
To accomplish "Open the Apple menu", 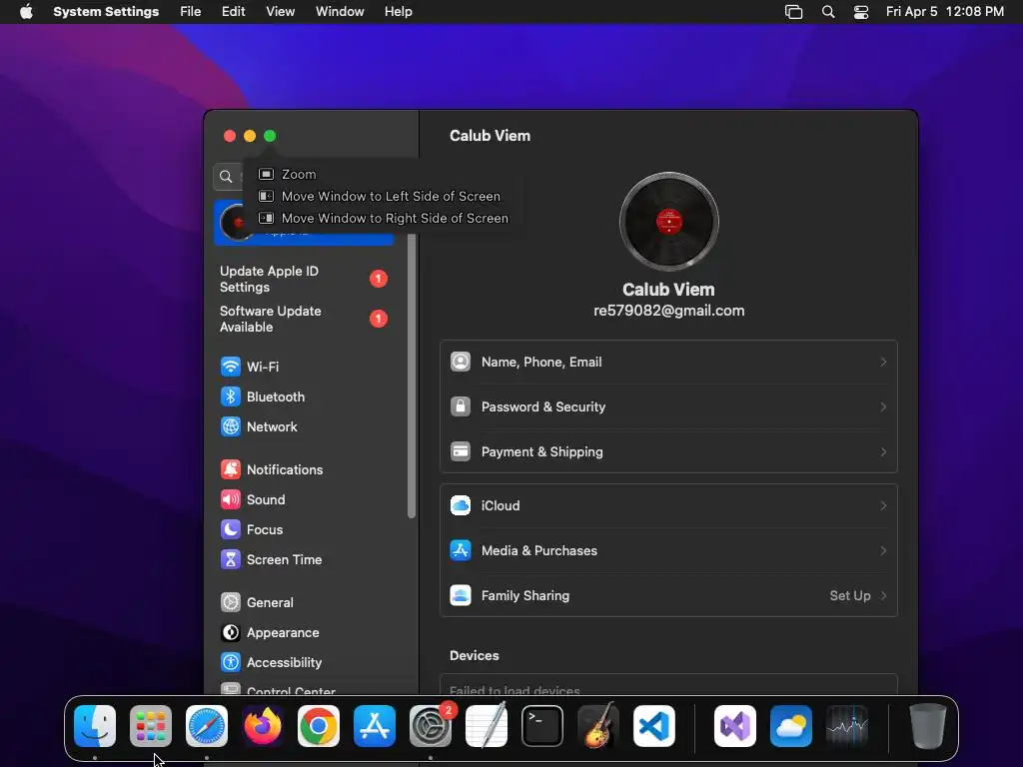I will click(26, 12).
